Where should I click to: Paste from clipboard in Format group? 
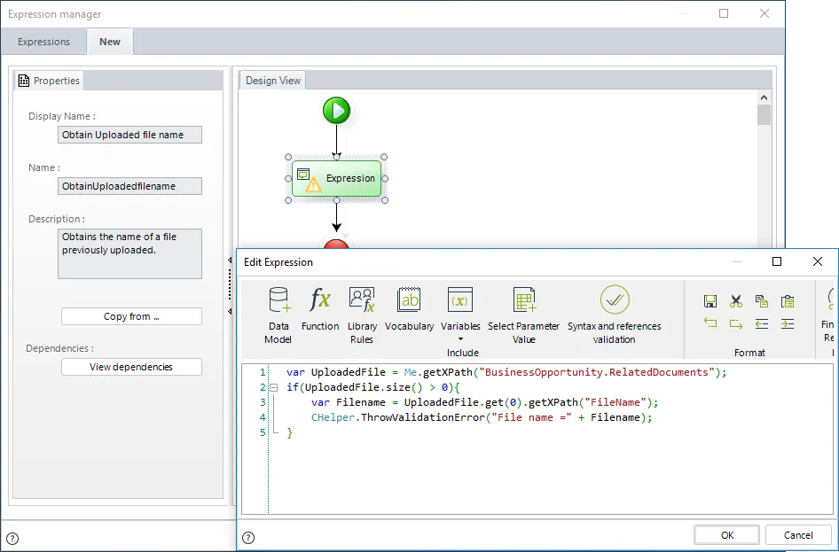(787, 301)
